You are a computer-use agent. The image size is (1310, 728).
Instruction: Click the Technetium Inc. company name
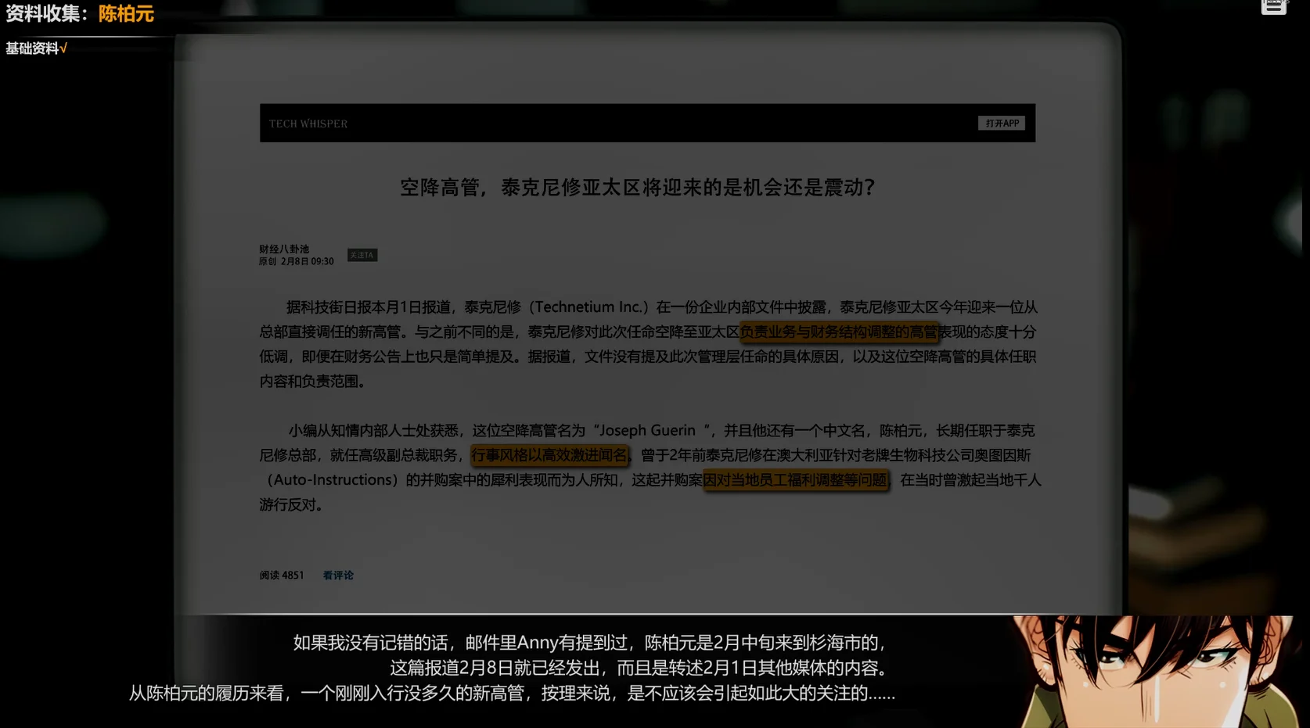(x=591, y=307)
